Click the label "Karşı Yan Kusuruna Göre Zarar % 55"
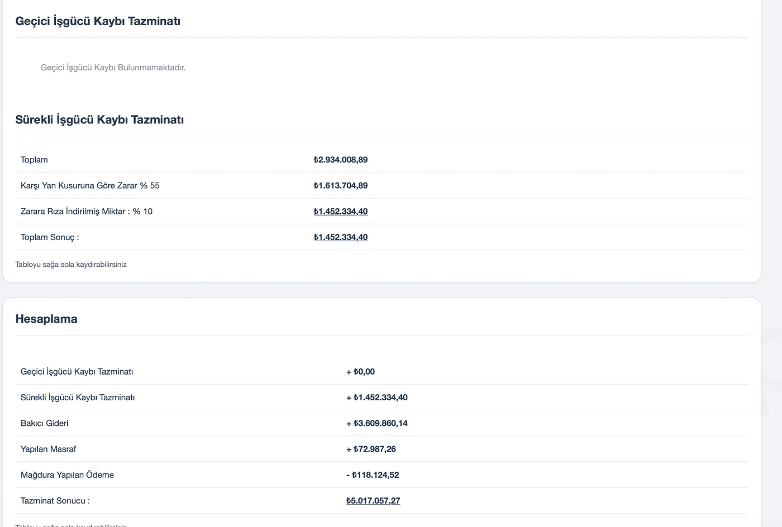The image size is (782, 527). point(90,185)
